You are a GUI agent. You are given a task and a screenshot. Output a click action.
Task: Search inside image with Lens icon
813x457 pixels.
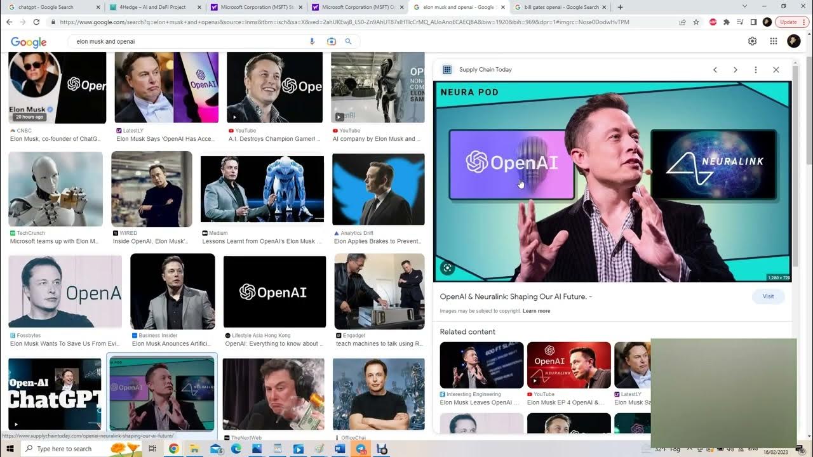point(447,268)
